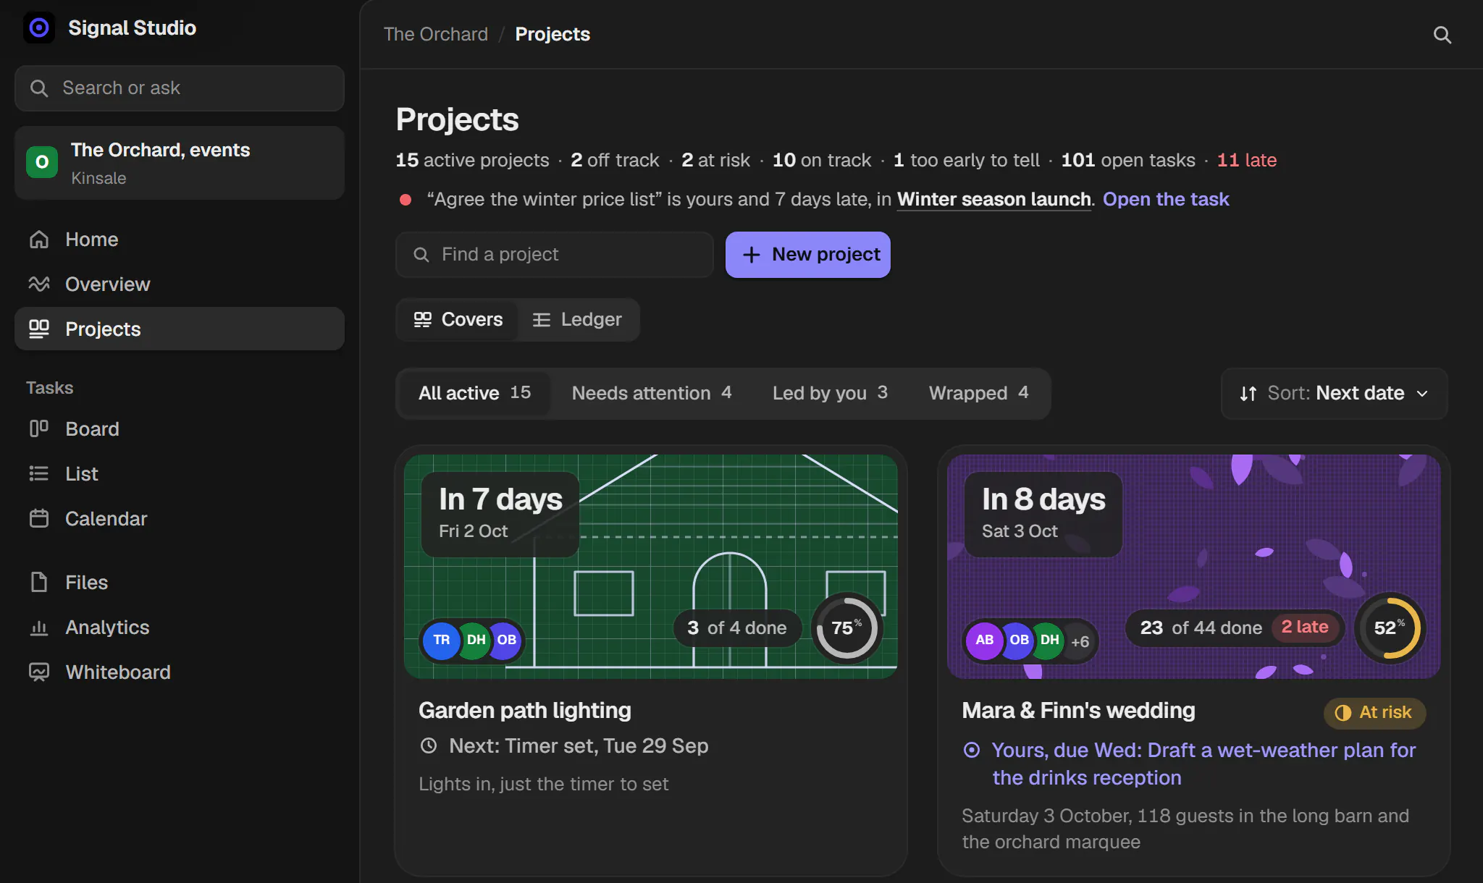Open the Sort: Next date dropdown
Image resolution: width=1483 pixels, height=883 pixels.
1334,393
